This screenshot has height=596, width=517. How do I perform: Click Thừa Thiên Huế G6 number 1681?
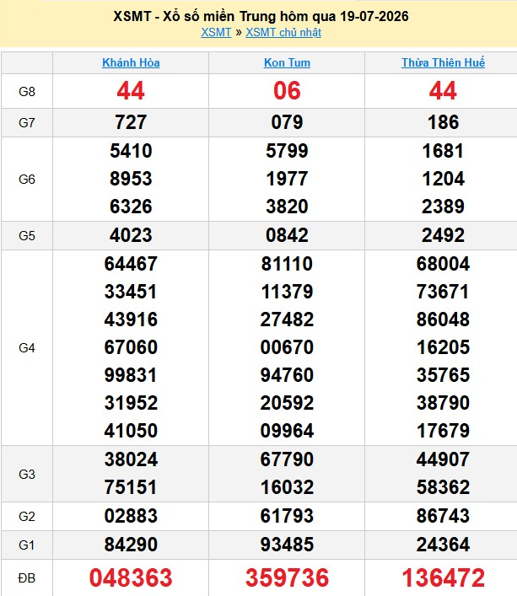pyautogui.click(x=444, y=151)
